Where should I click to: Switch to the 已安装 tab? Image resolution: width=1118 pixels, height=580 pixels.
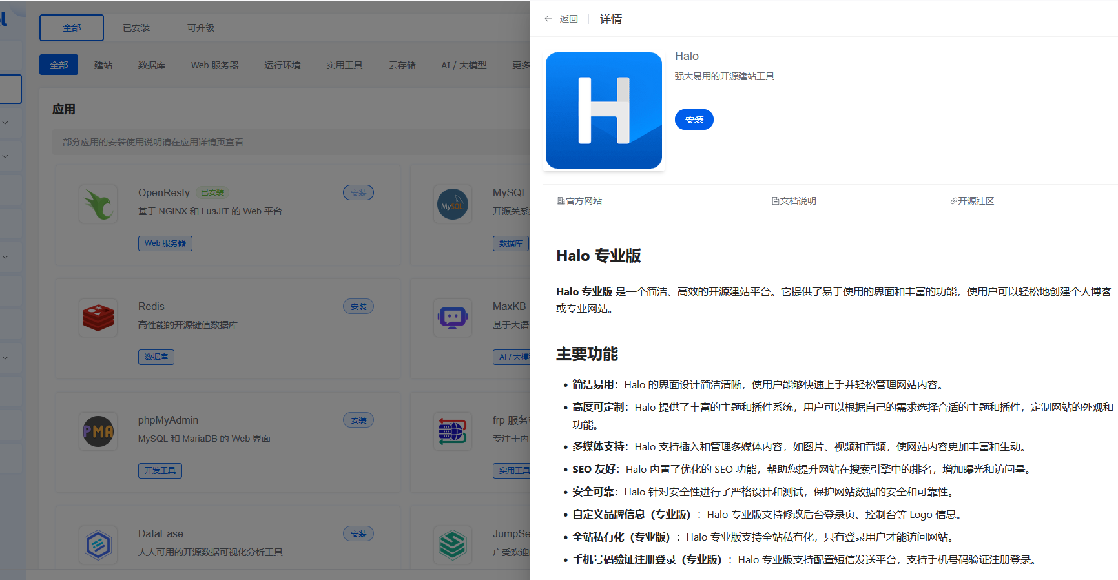pos(136,28)
